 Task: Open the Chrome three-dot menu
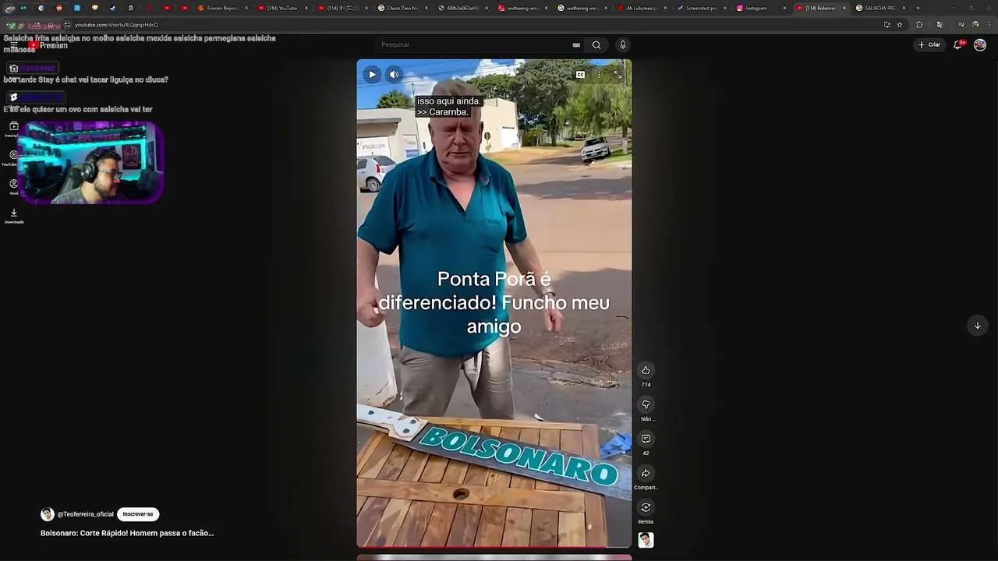(x=989, y=25)
